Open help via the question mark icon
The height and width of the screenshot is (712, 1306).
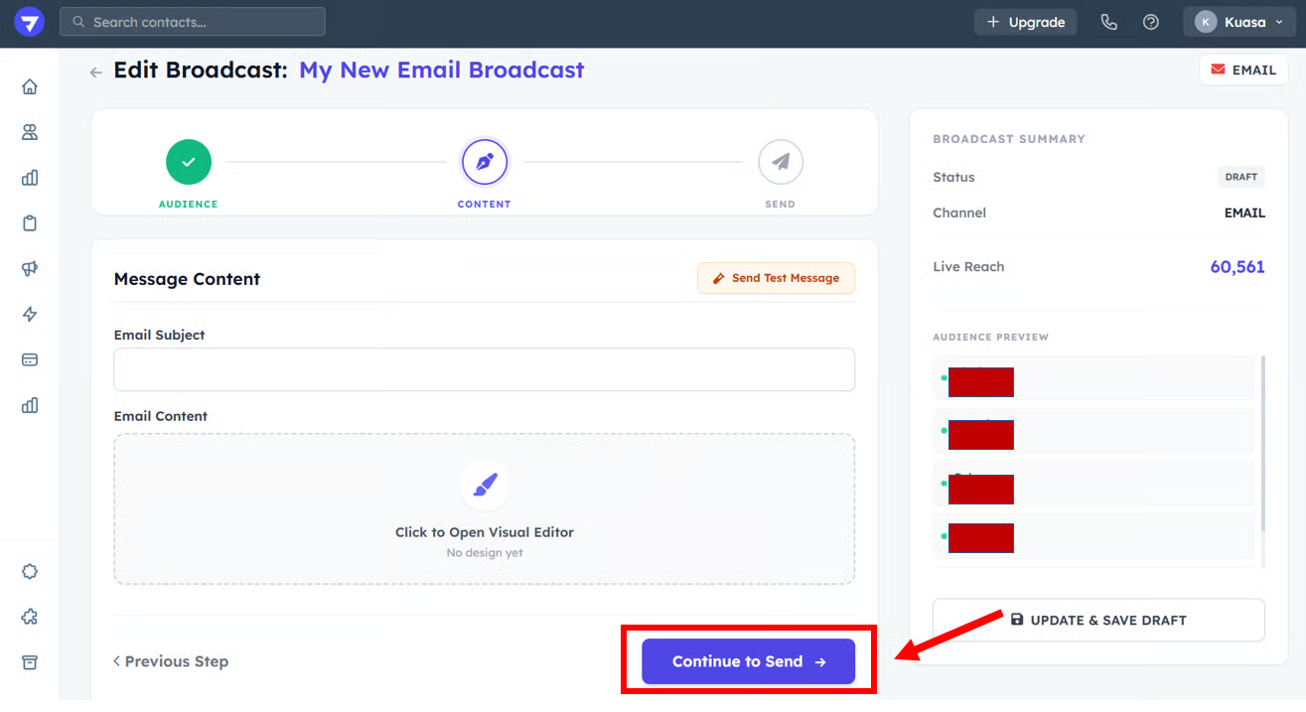coord(1150,22)
